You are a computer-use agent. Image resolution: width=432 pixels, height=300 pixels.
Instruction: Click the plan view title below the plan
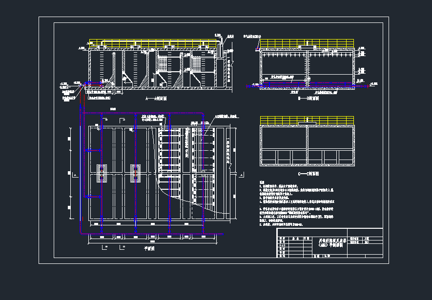click(x=149, y=248)
